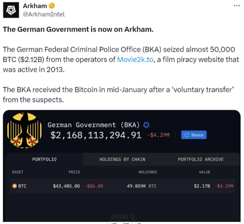The image size is (244, 224).
Task: Click the orange Bitcoin asset icon
Action: 15,186
